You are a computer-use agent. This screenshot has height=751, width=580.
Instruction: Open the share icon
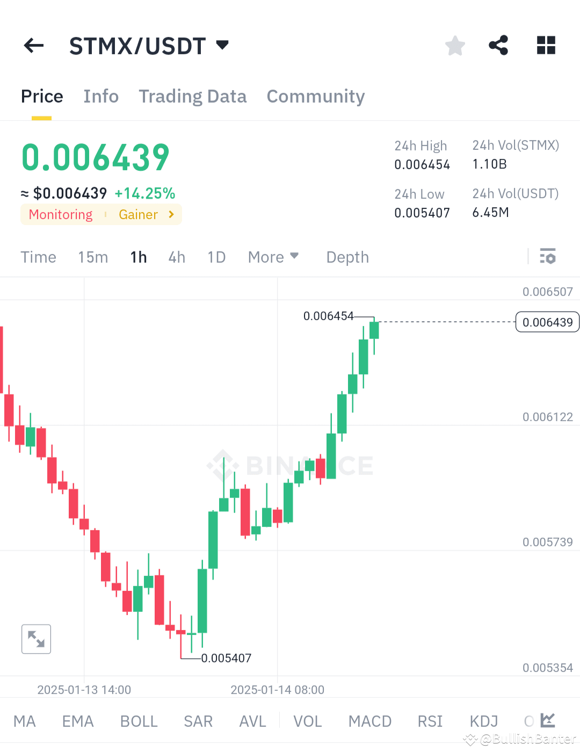point(498,46)
